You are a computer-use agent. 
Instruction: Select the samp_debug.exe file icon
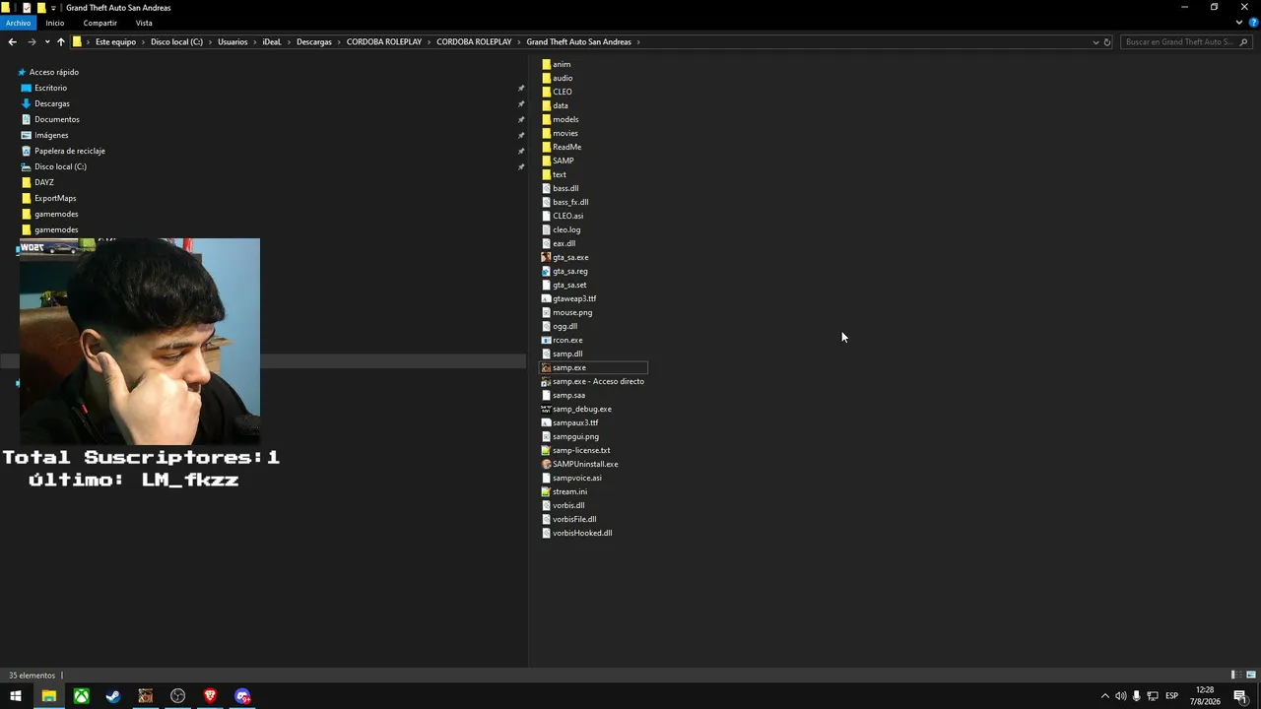(546, 409)
